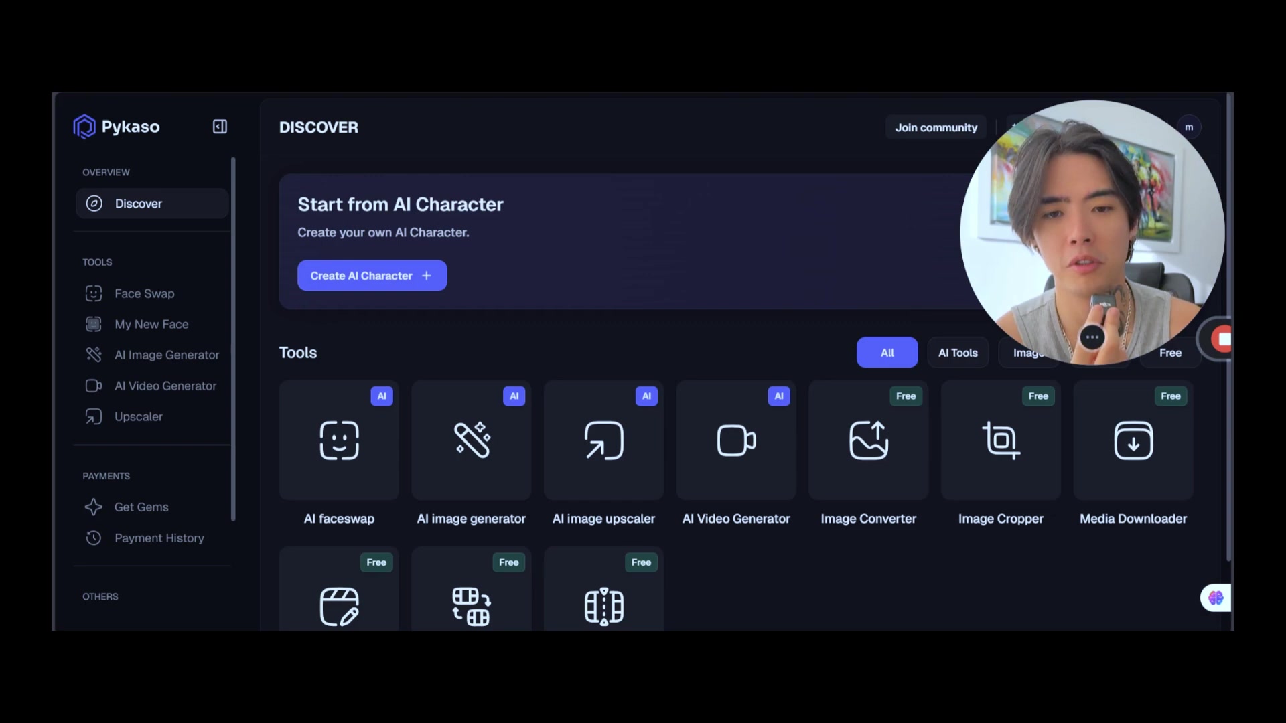This screenshot has height=723, width=1286.
Task: Select the All tools filter tab
Action: (887, 353)
